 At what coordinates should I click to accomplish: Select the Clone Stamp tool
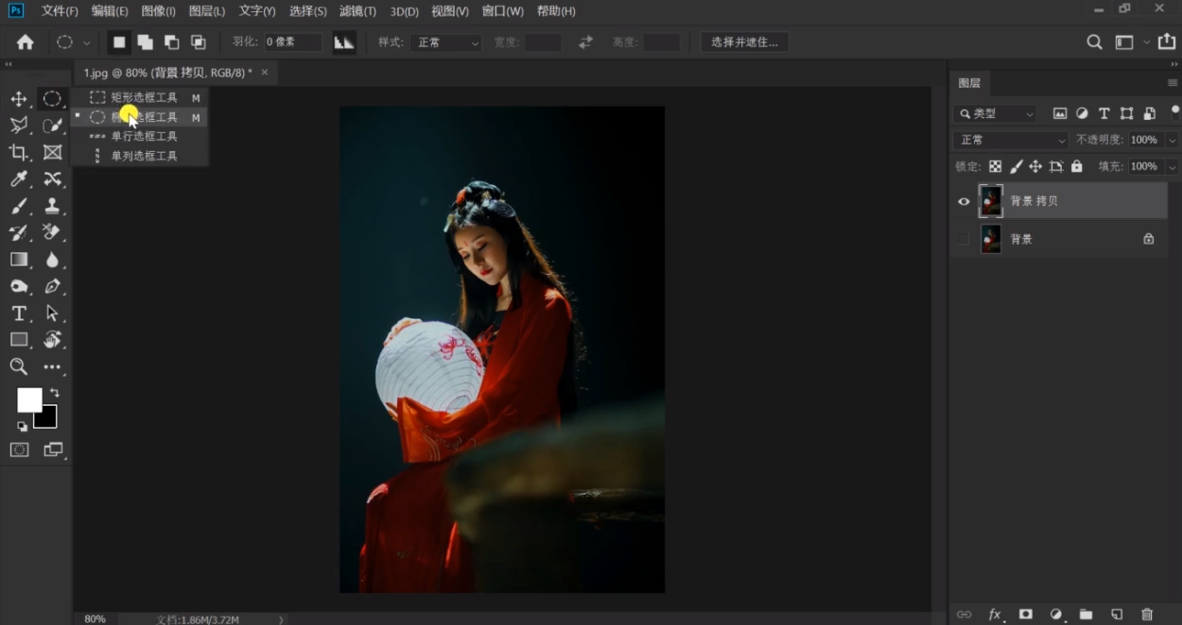tap(52, 206)
